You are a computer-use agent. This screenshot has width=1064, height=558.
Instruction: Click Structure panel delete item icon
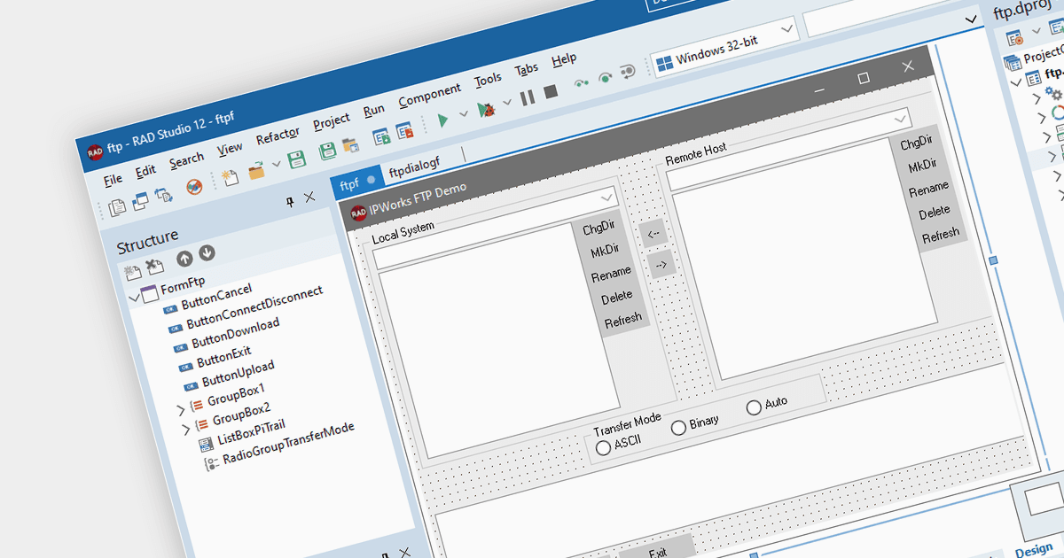(x=154, y=266)
